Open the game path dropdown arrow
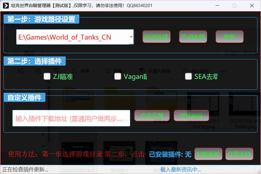This screenshot has height=174, width=261. coord(131,37)
